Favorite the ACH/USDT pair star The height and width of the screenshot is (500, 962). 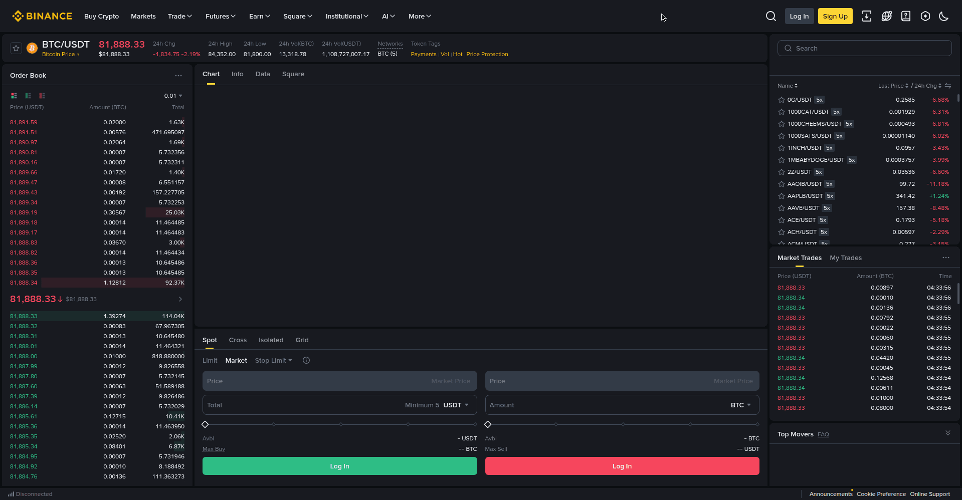pyautogui.click(x=781, y=232)
